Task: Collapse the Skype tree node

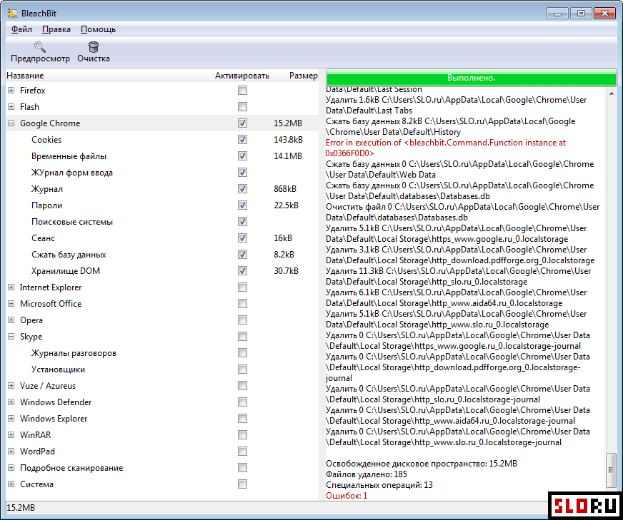Action: (11, 337)
